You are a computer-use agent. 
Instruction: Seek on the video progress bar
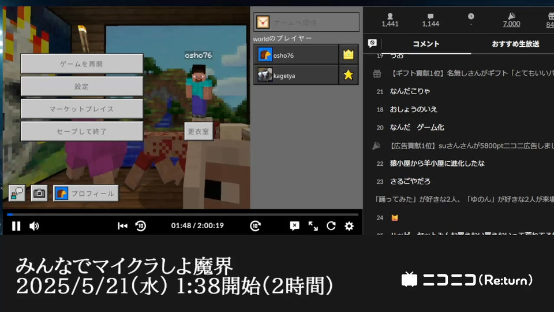[183, 214]
